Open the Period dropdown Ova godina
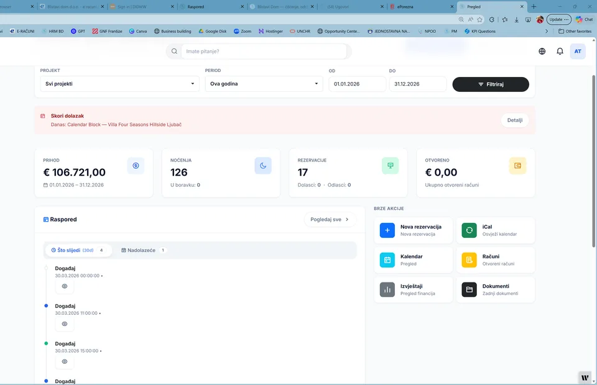Viewport: 597px width, 385px height. (x=264, y=84)
